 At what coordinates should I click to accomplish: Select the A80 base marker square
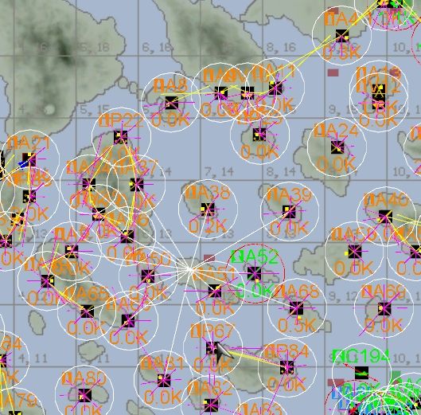[84, 396]
